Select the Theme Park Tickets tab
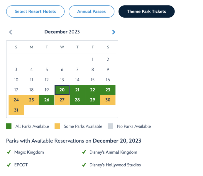This screenshot has height=176, width=203. pyautogui.click(x=146, y=12)
